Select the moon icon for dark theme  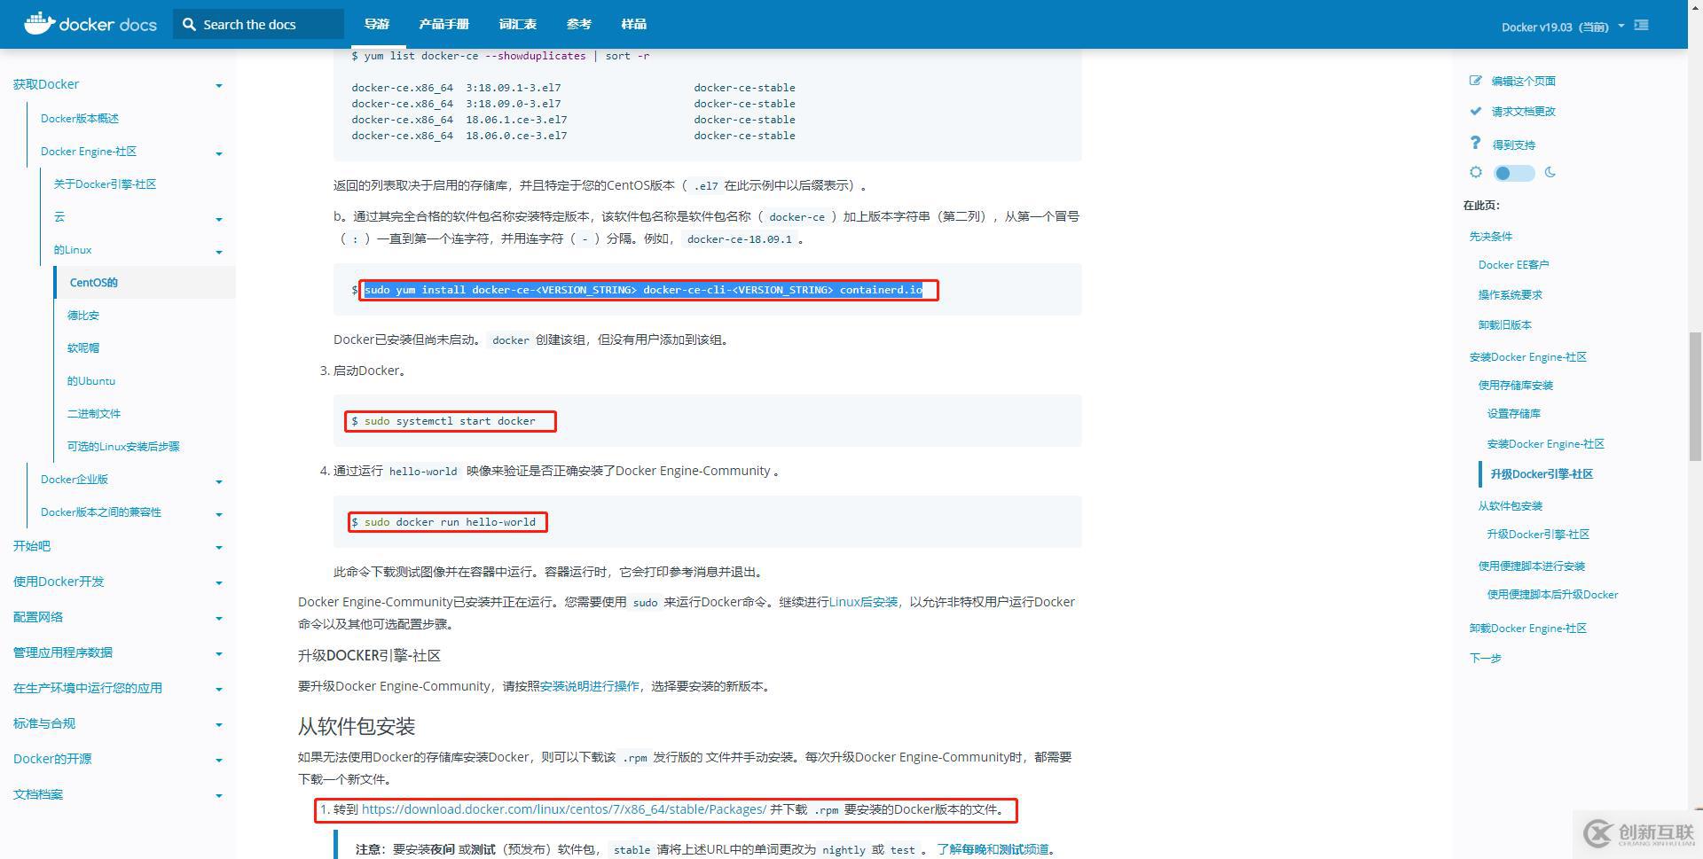(1550, 172)
